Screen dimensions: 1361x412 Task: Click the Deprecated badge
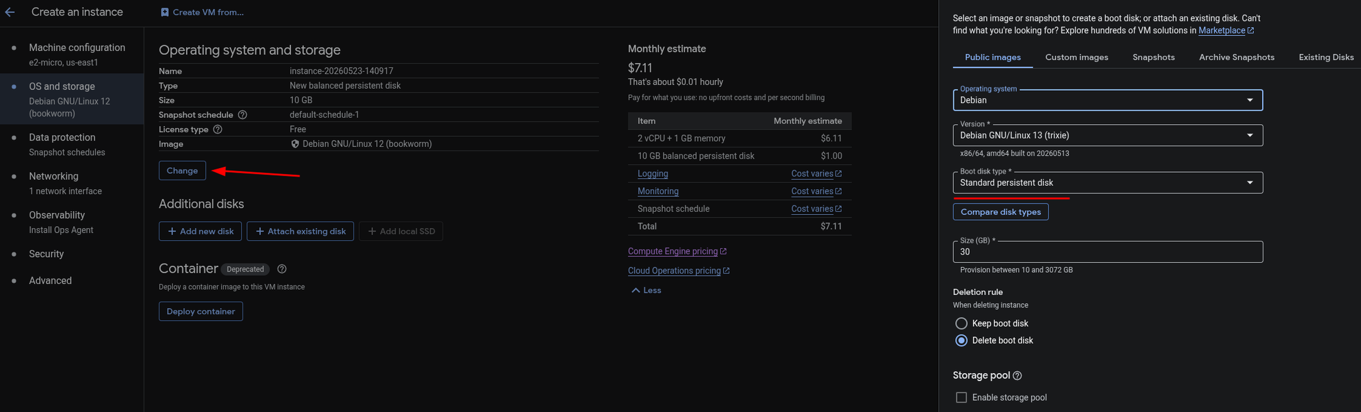pyautogui.click(x=245, y=269)
